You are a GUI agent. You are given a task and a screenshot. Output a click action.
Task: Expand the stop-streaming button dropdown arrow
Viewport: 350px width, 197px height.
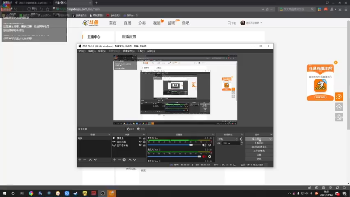click(x=270, y=139)
